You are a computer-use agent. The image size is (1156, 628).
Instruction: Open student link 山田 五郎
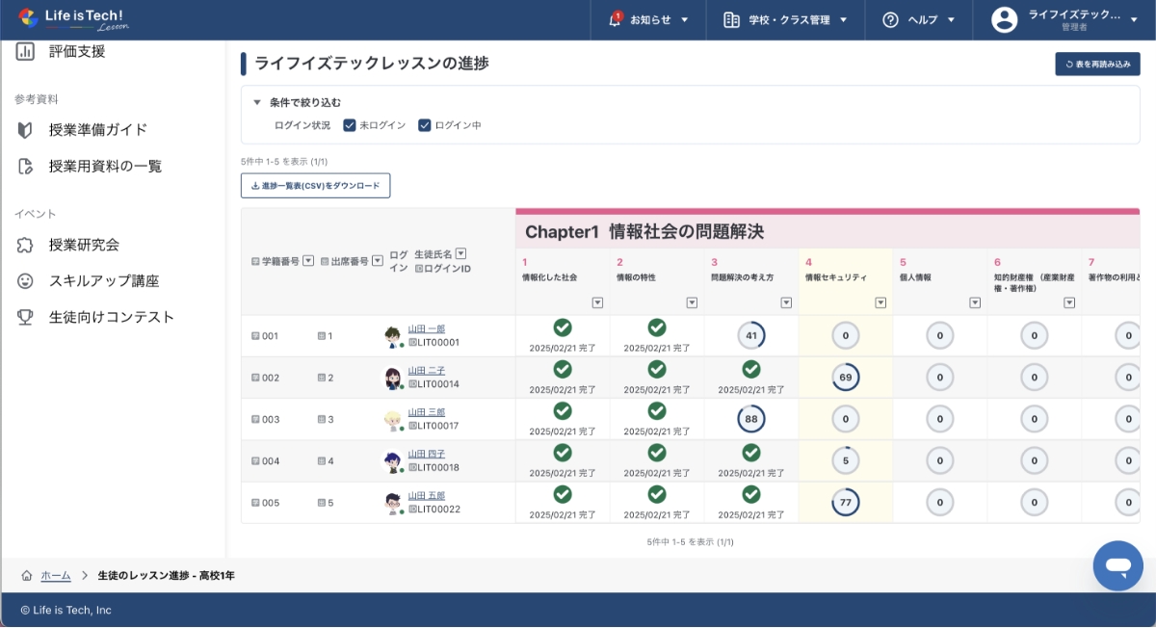[427, 496]
